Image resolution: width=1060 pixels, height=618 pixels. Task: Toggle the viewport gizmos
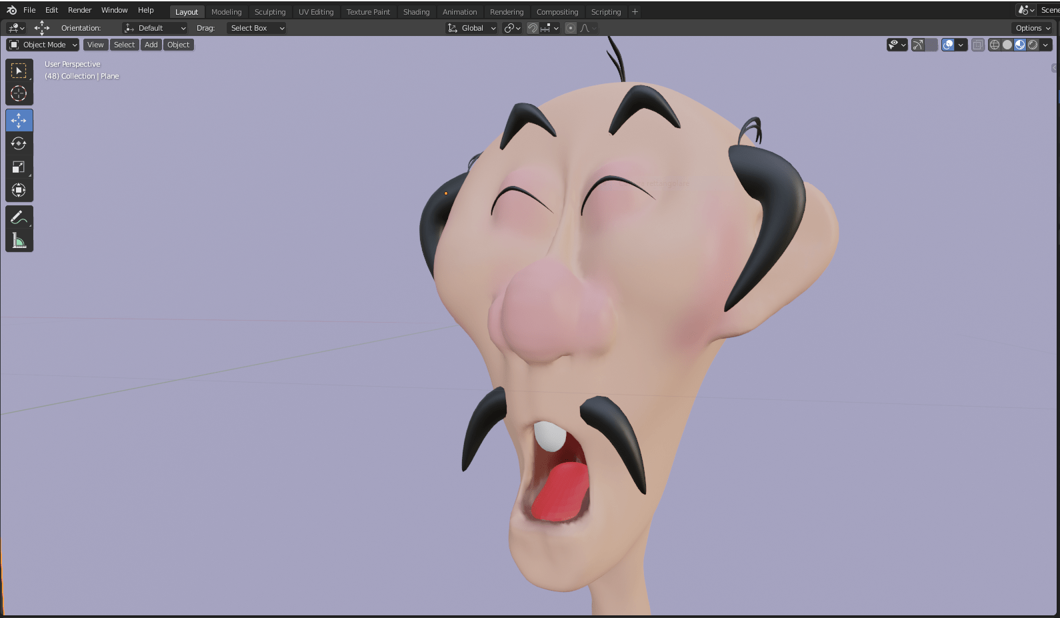[918, 45]
